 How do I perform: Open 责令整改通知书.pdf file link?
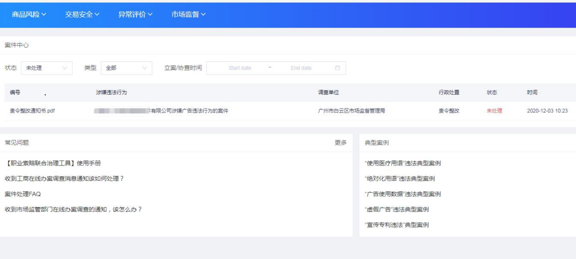click(x=32, y=111)
